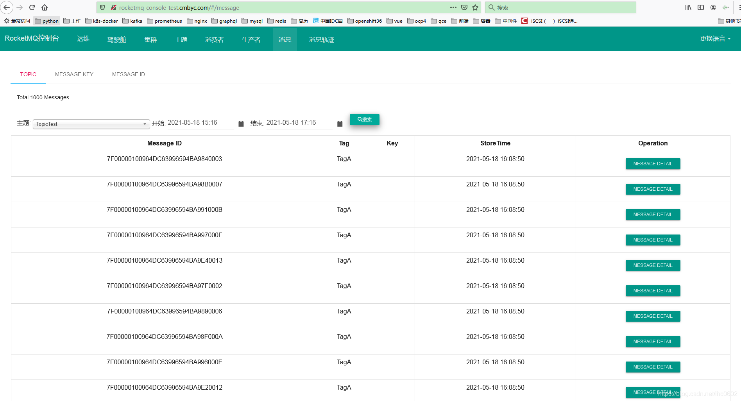Open MESSAGE DETAIL for ID ending 996000E
Screen dimensions: 741x401
point(653,367)
